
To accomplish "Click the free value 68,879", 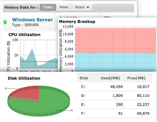I will pyautogui.click(x=143, y=113).
